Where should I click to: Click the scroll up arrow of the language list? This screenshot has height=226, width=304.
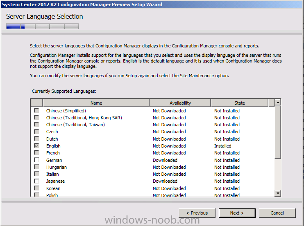pos(278,102)
